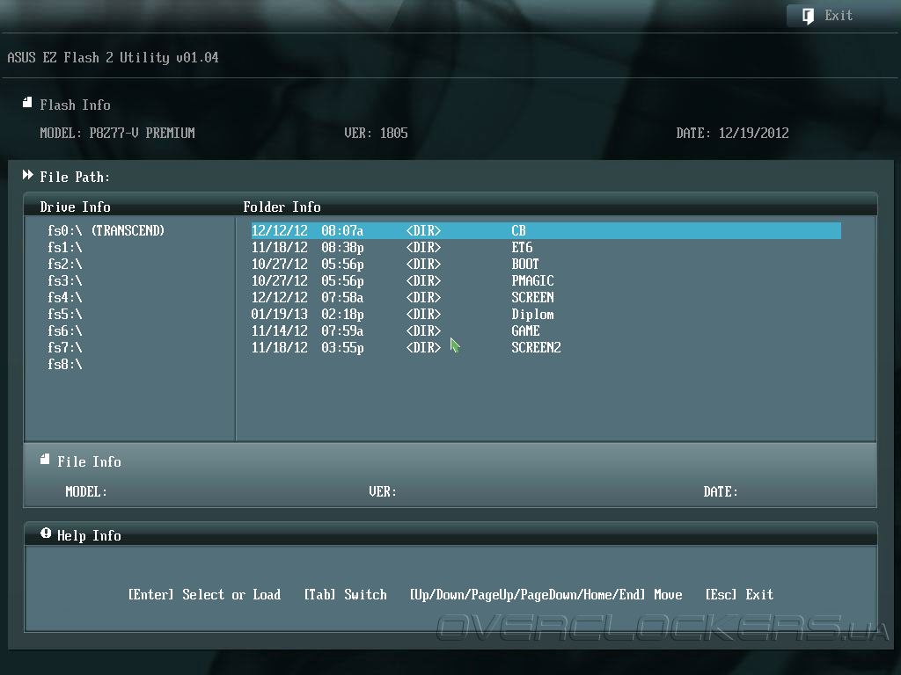Click VER: 1805 text
The image size is (901, 675).
click(x=376, y=134)
